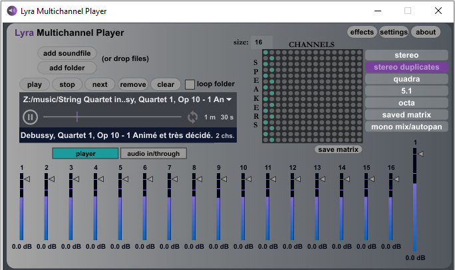Open the Lyra app icon in title bar

(x=12, y=11)
